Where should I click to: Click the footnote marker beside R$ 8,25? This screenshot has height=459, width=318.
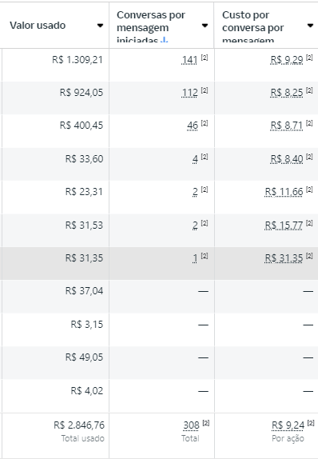pos(309,90)
